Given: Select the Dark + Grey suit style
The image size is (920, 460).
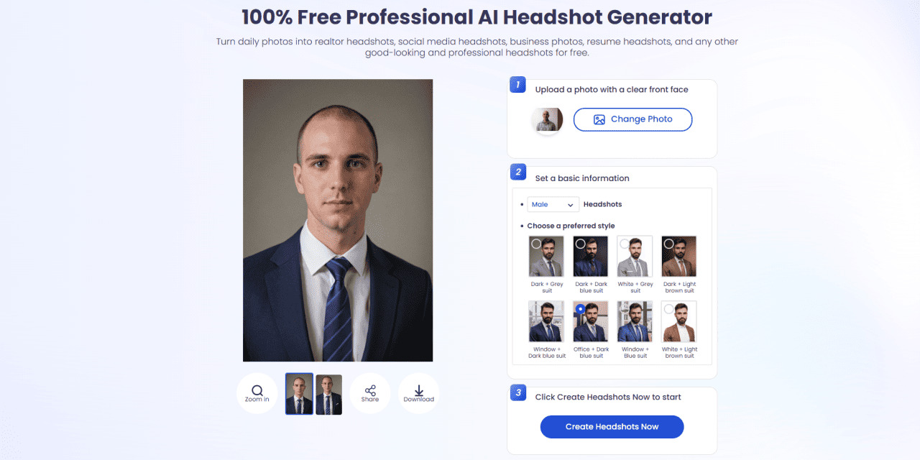Looking at the screenshot, I should coord(547,257).
